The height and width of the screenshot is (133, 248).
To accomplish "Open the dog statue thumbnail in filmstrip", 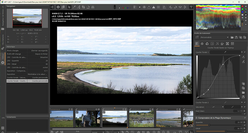I will click(88, 119).
